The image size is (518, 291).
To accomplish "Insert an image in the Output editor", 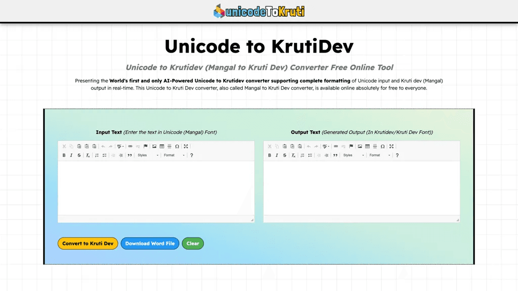I will click(360, 146).
